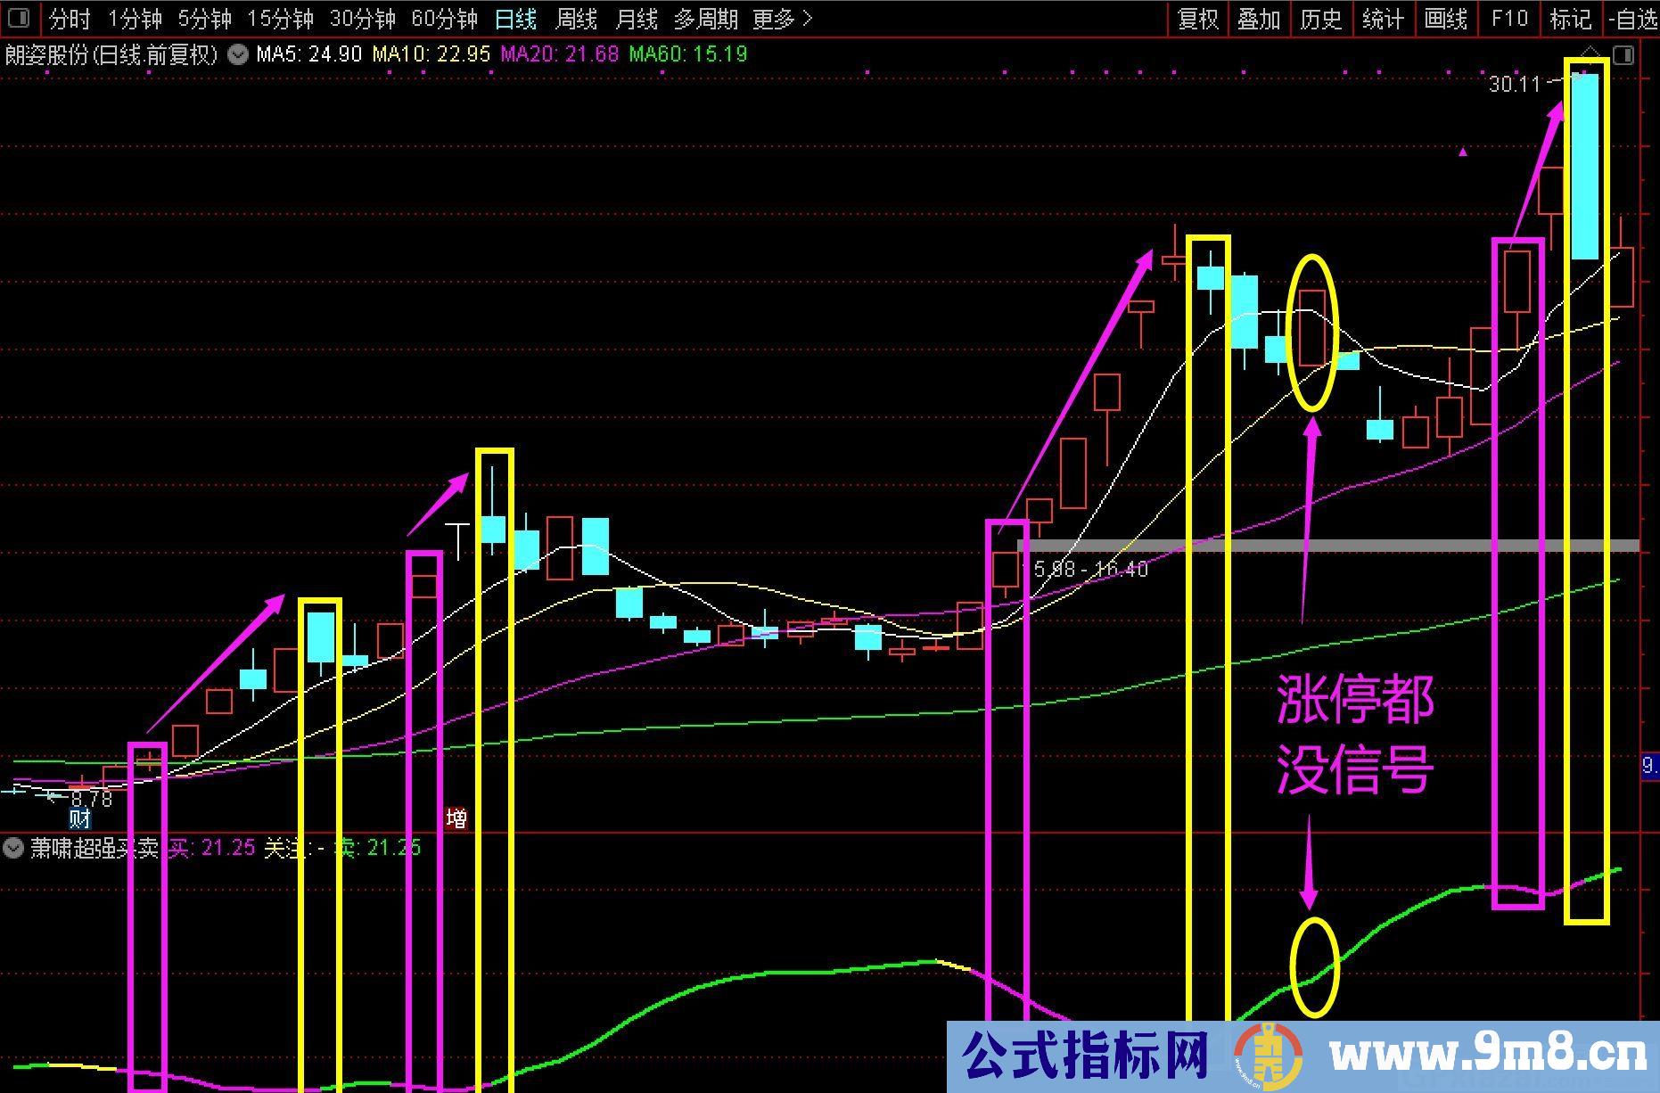Expand the dropdown beside 萧啸超强买卖 indicator
Image resolution: width=1660 pixels, height=1093 pixels.
pos(13,847)
